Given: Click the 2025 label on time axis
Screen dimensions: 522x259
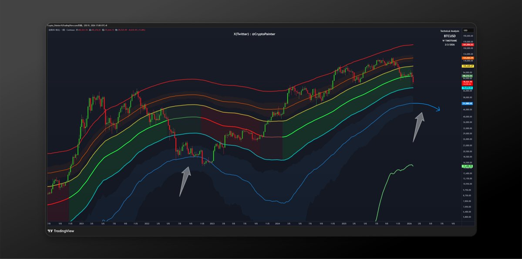Looking at the screenshot, I should [x=344, y=224].
